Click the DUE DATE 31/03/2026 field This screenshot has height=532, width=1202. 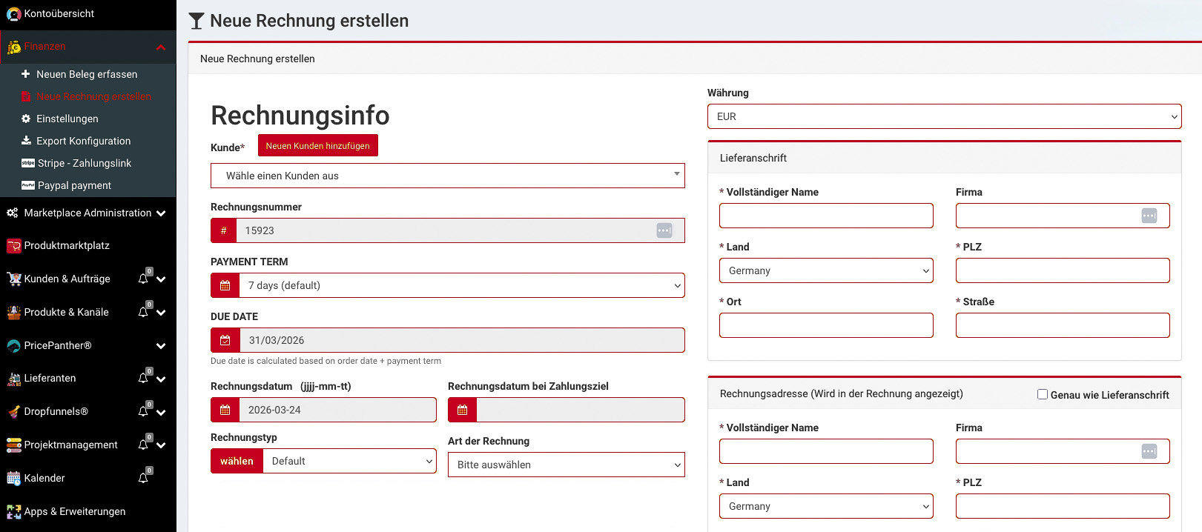coord(461,340)
